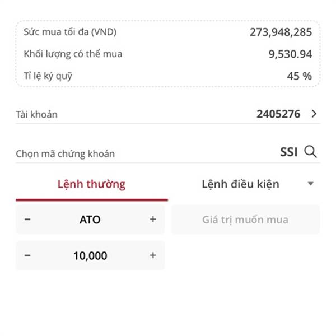Image resolution: width=336 pixels, height=336 pixels.
Task: Tap the Sức mua tối đa value 273,948,285
Action: (281, 32)
